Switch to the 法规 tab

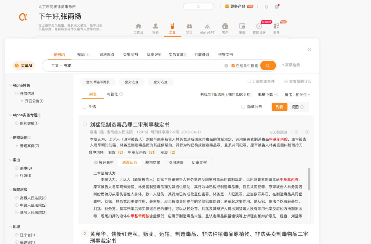(x=83, y=55)
